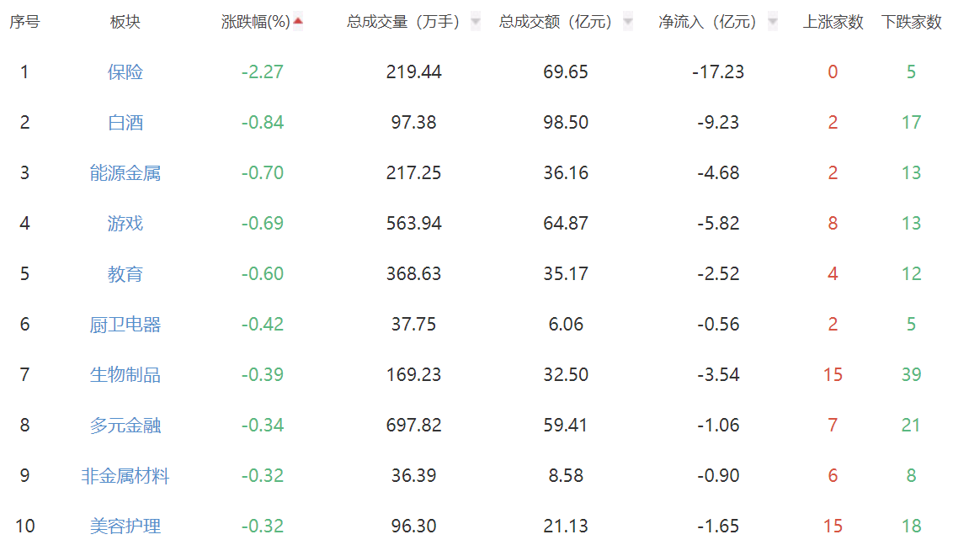Select the 非金属材料 sector link

pos(125,476)
